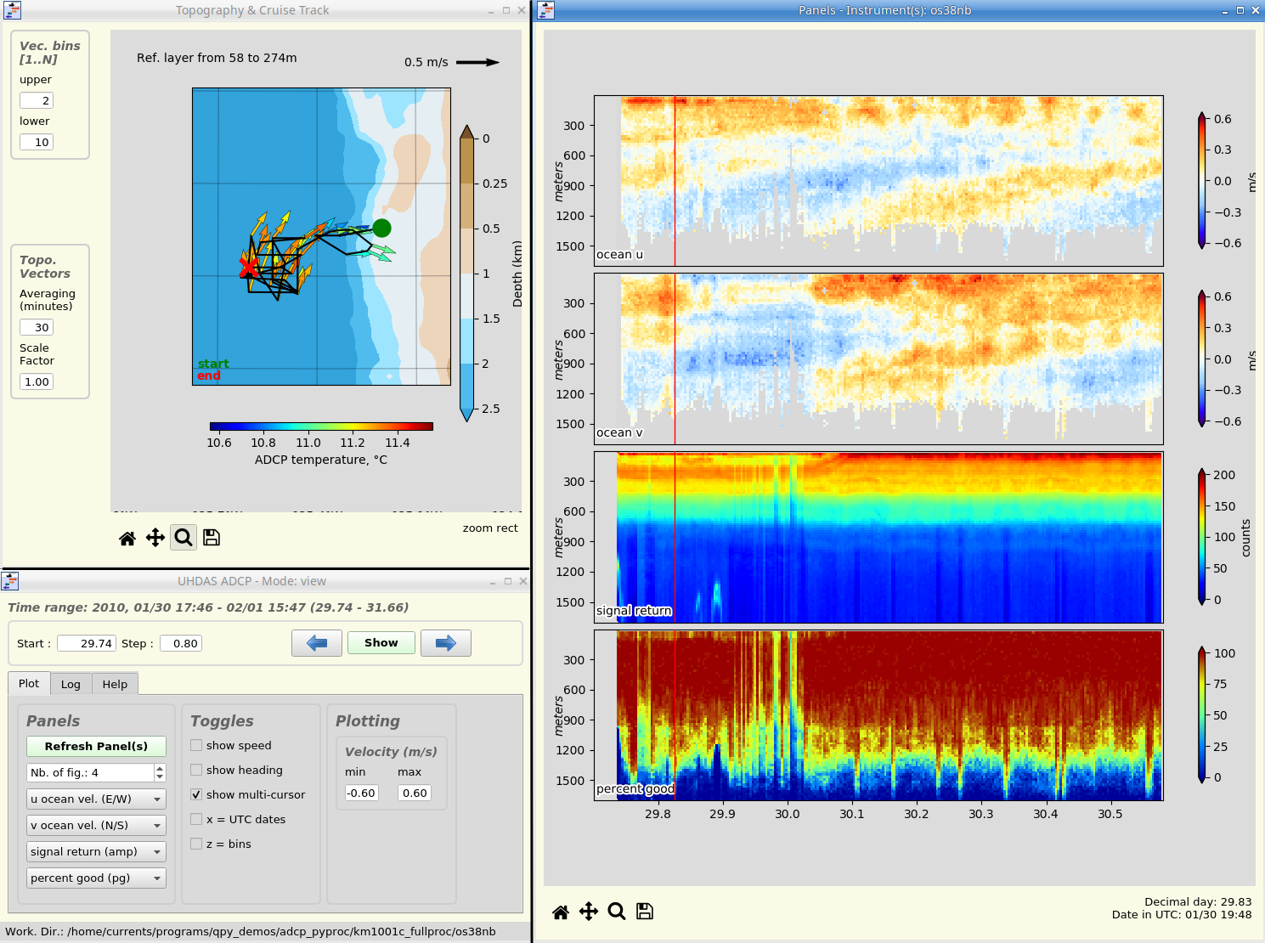Screen dimensions: 1265x943
Task: Switch to the Plot tab
Action: coord(29,684)
